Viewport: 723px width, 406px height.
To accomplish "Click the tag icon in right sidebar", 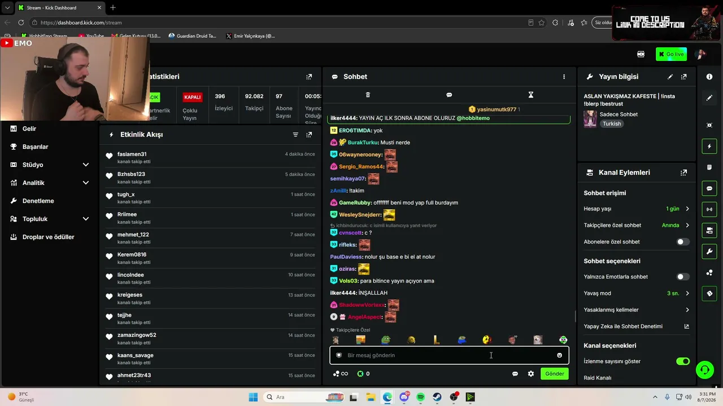I will (x=709, y=293).
